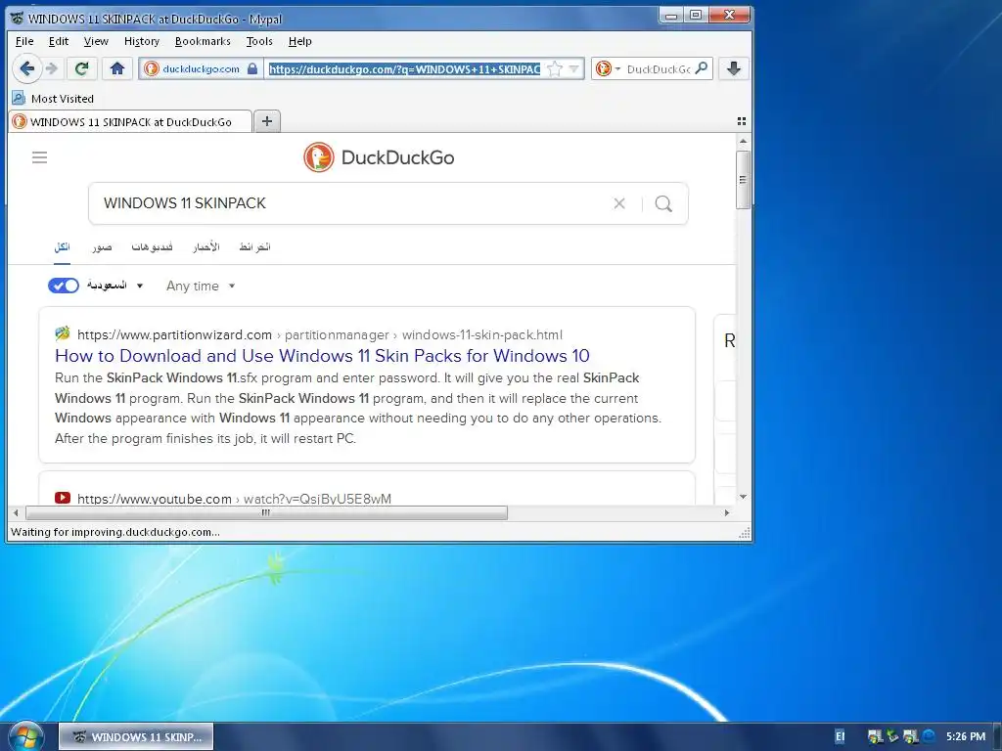
Task: Click the taskbar clock showing 5:26 PM
Action: (x=966, y=736)
